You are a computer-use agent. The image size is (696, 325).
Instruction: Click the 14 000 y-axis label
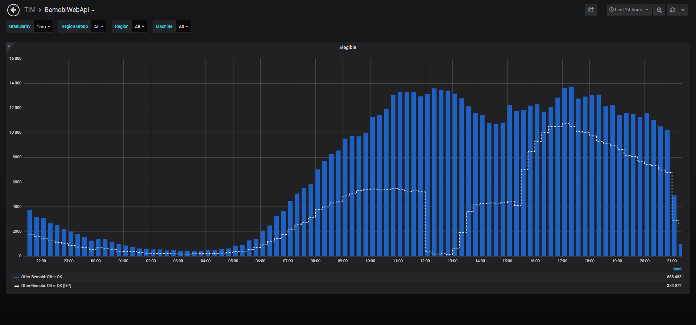point(15,83)
